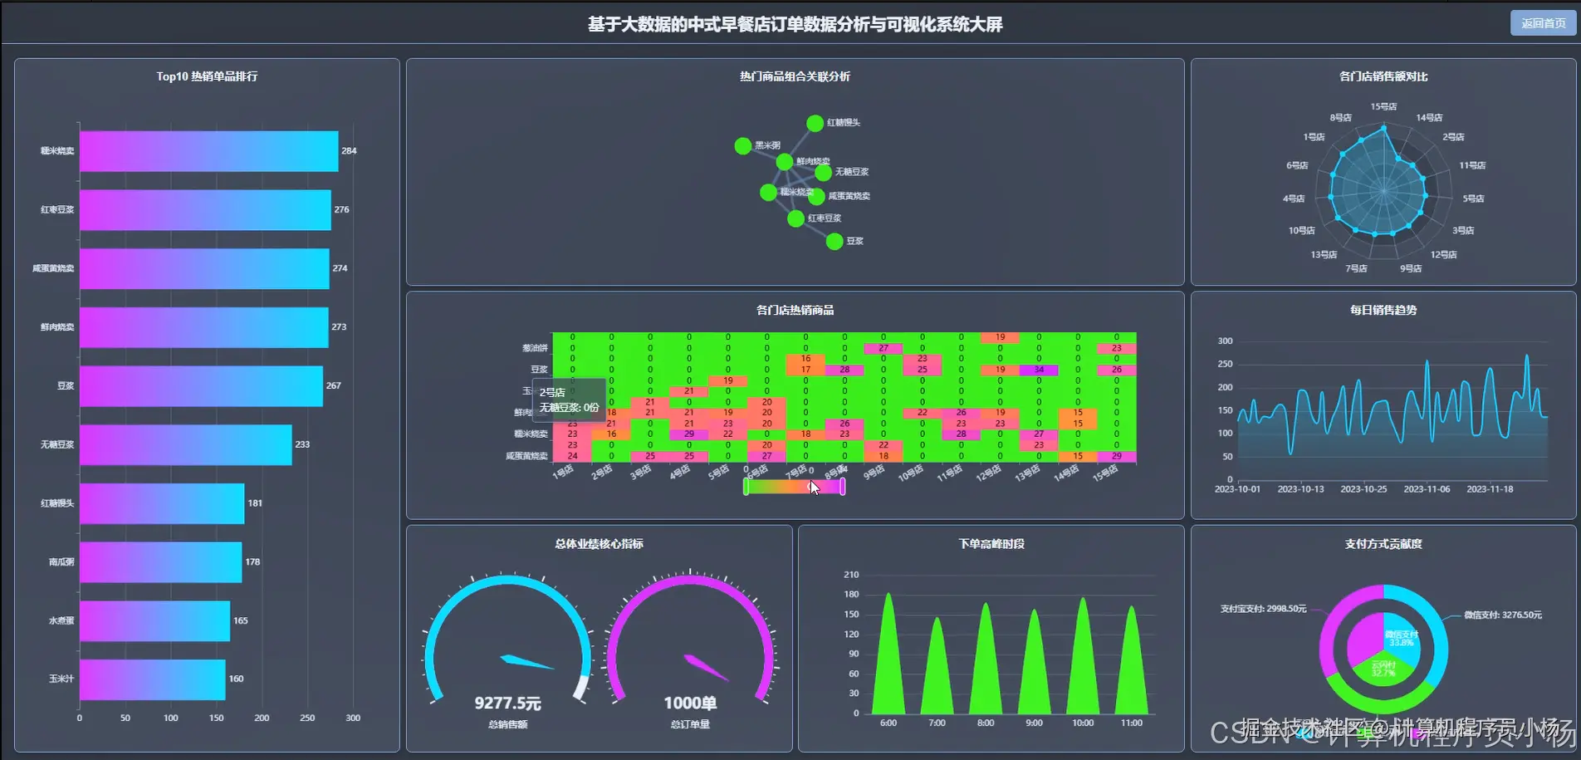The height and width of the screenshot is (760, 1581).
Task: Click the right handle of the color range bar
Action: click(841, 487)
